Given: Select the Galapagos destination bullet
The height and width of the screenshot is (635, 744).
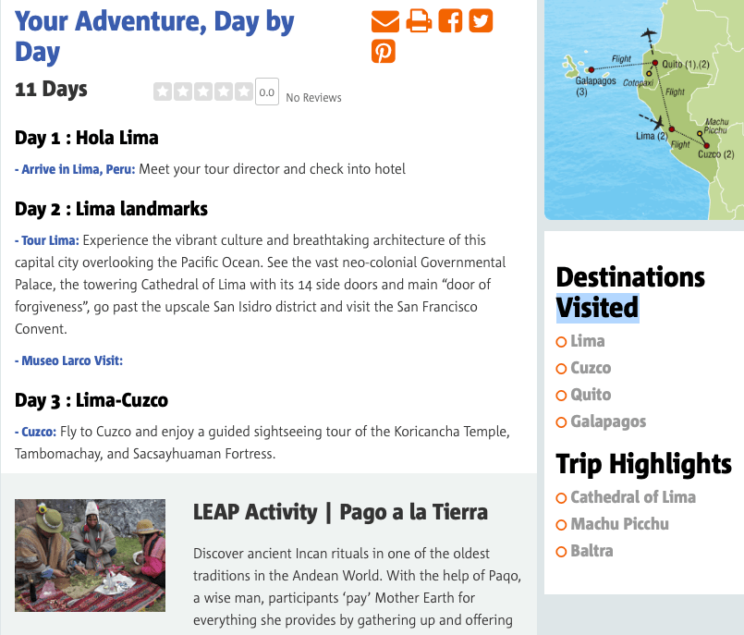Looking at the screenshot, I should tap(561, 422).
